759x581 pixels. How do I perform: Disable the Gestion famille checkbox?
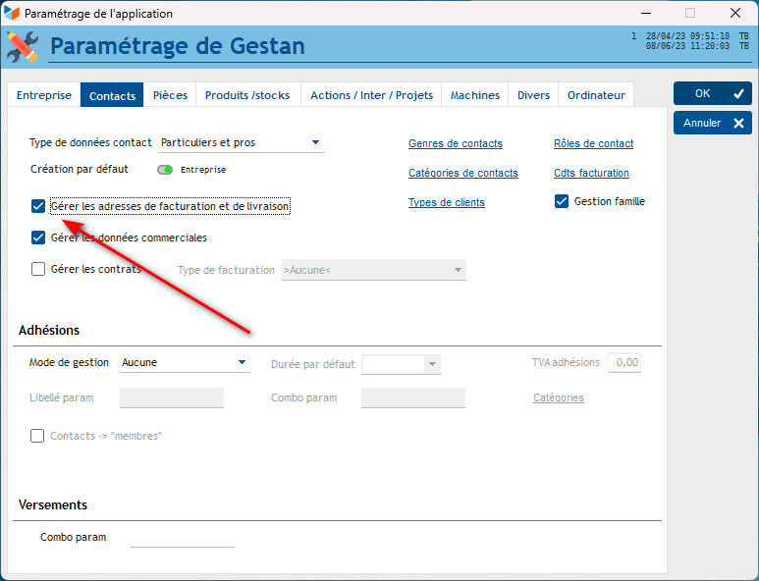tap(562, 201)
